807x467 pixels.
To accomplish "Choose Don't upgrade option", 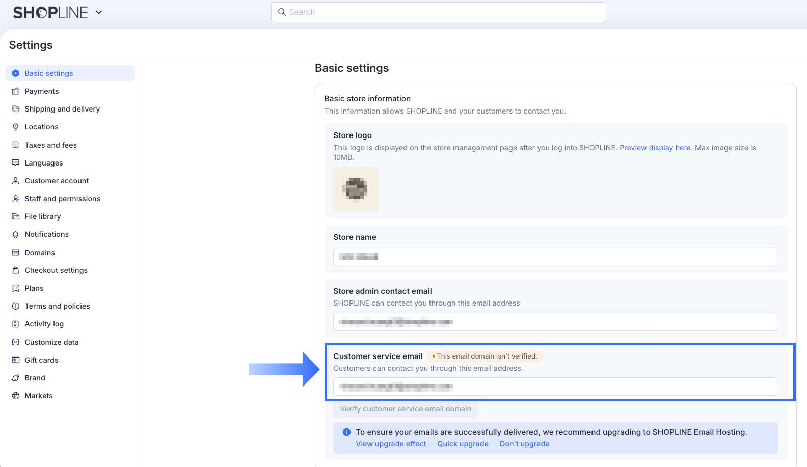I will coord(524,444).
